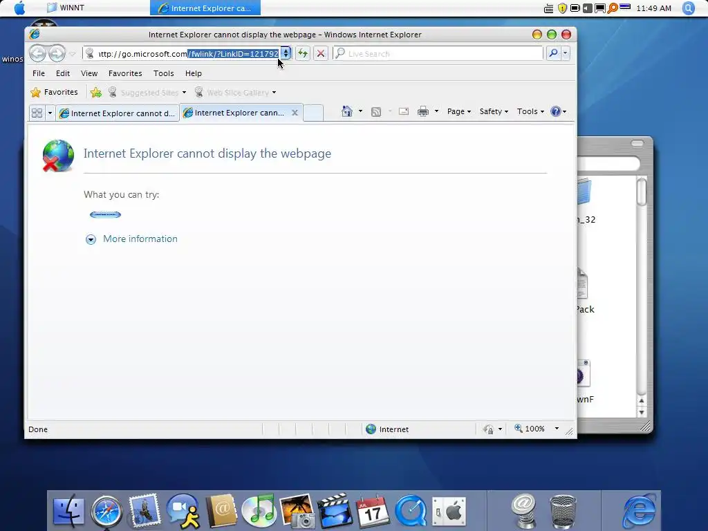708x531 pixels.
Task: Click the More information link text
Action: pyautogui.click(x=140, y=239)
